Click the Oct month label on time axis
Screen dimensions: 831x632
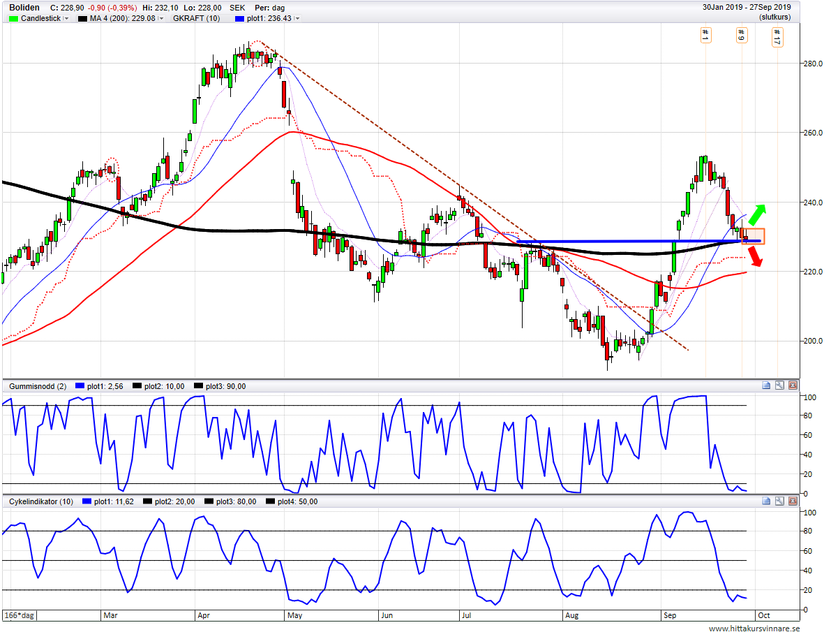(x=764, y=615)
